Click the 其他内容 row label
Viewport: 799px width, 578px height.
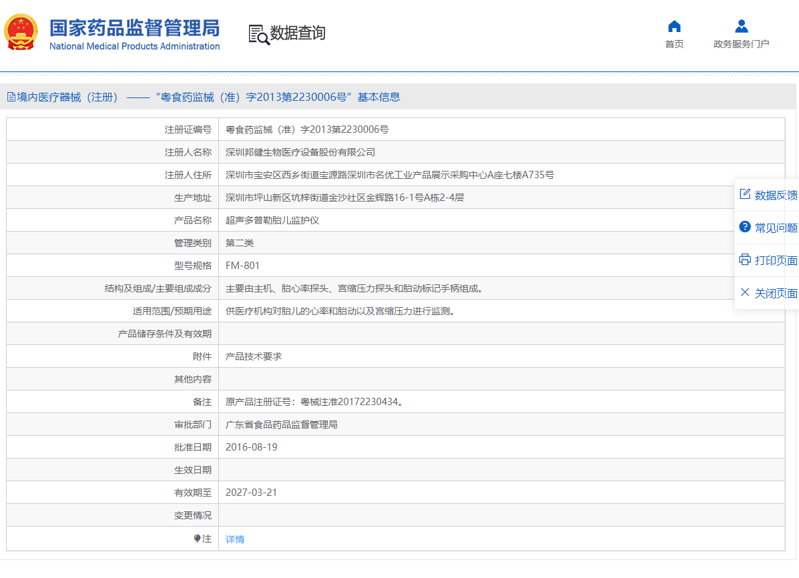193,379
